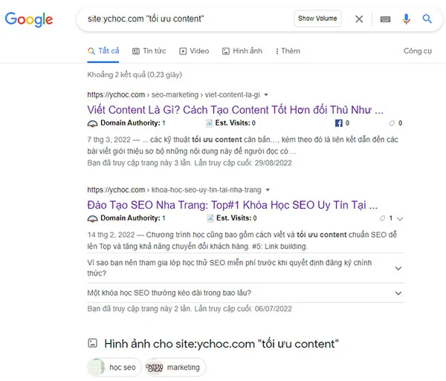Click the blue magnifier search icon

(x=427, y=19)
